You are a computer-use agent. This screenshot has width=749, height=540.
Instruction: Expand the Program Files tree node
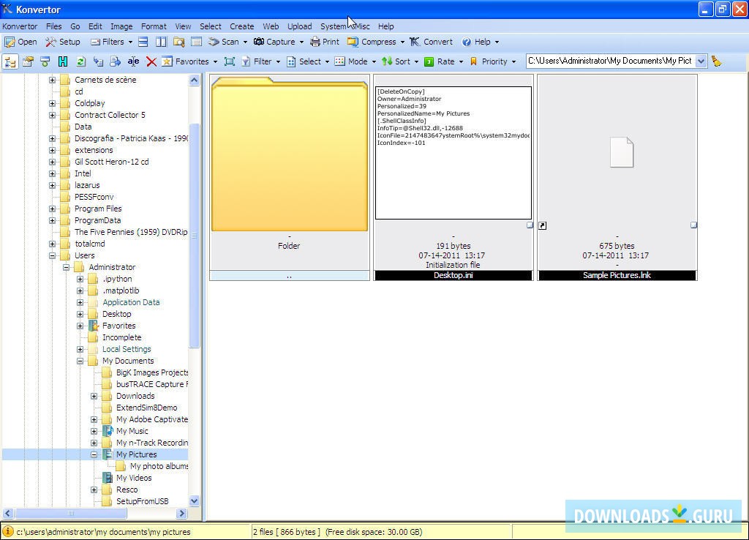click(x=52, y=209)
